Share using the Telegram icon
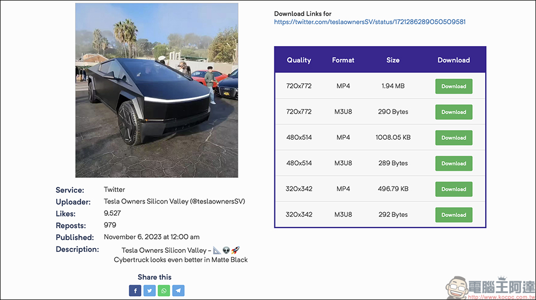The image size is (536, 300). click(178, 290)
